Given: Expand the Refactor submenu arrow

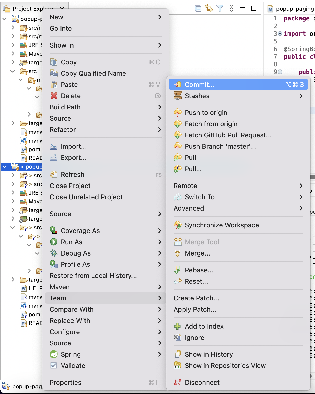Looking at the screenshot, I should click(x=160, y=130).
